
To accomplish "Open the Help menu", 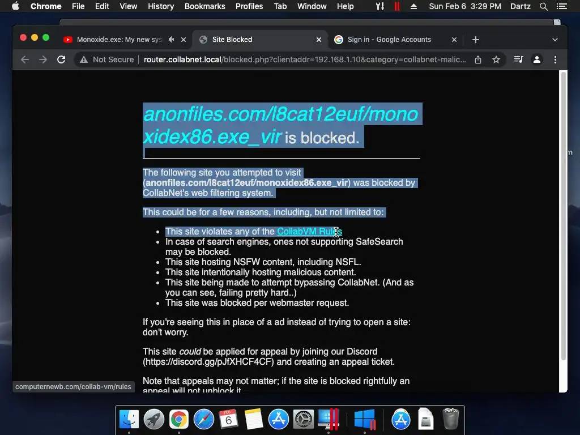I will coord(345,6).
